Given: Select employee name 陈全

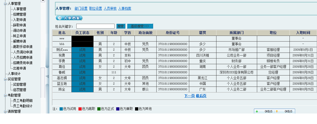Looking at the screenshot, I should tap(62, 89).
